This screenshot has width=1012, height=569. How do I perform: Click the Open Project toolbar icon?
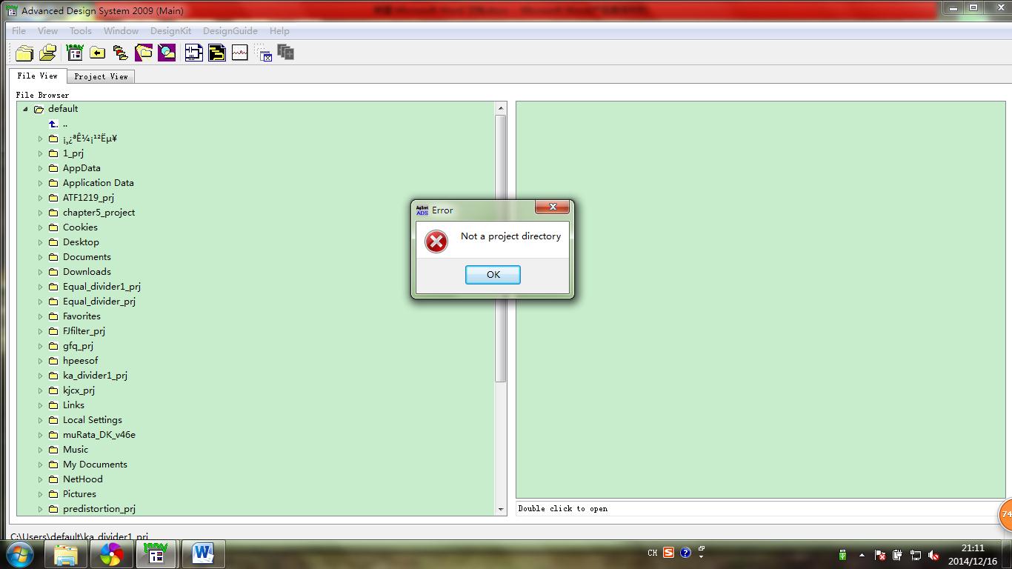(x=48, y=53)
